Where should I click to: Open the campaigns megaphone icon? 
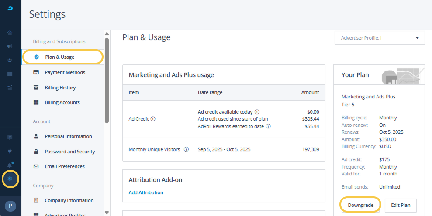(10, 47)
